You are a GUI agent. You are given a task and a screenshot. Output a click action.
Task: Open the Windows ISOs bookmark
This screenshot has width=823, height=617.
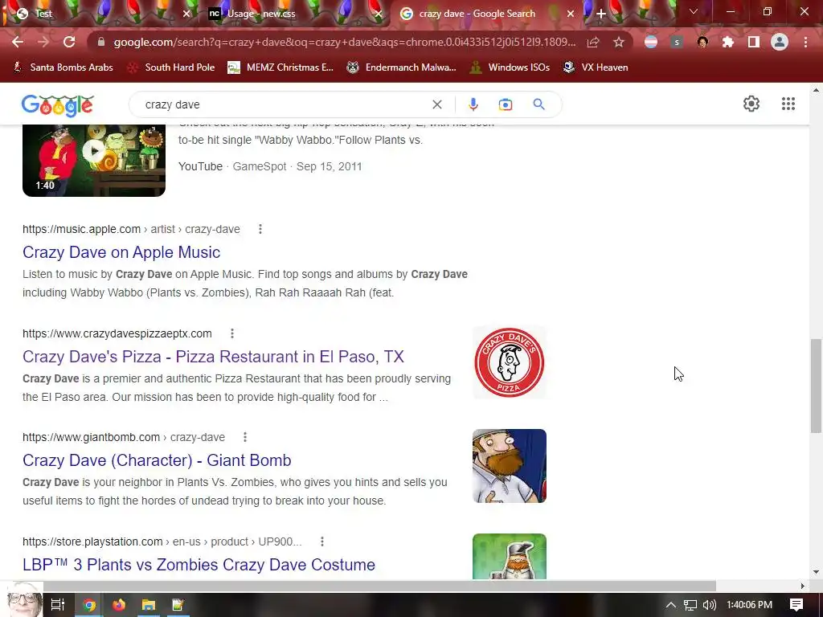coord(510,67)
